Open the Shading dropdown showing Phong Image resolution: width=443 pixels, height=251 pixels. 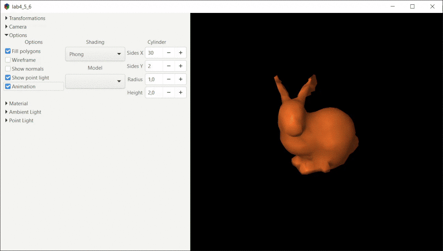point(95,54)
